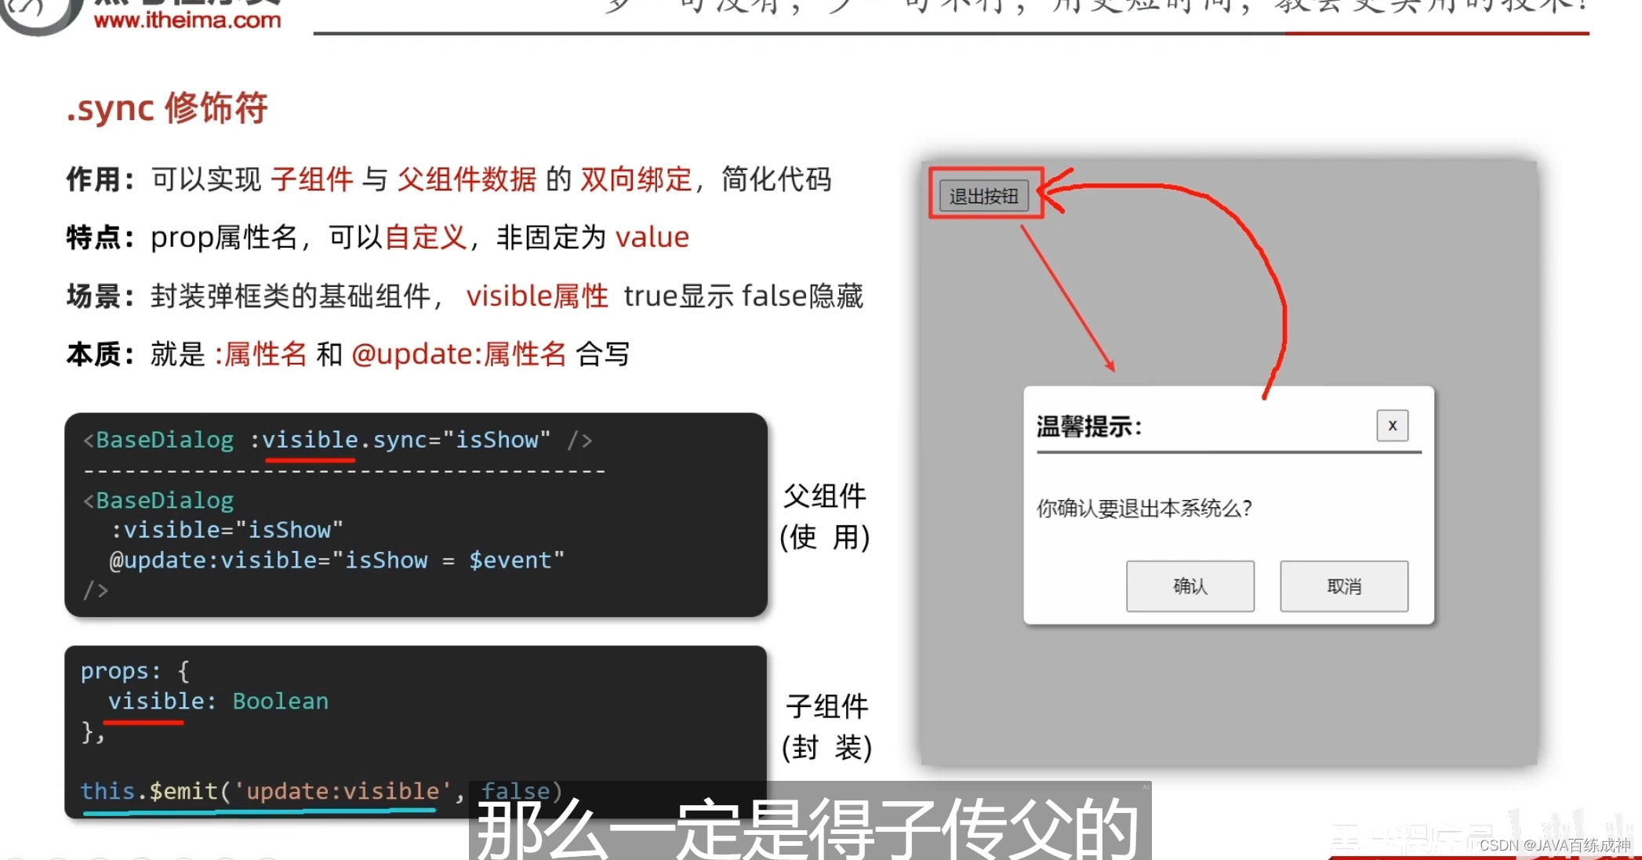
Task: Click the red text '双向绑定'
Action: pyautogui.click(x=636, y=180)
